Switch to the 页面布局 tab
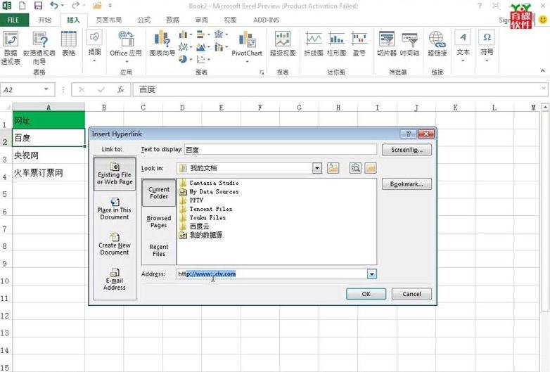 [109, 20]
